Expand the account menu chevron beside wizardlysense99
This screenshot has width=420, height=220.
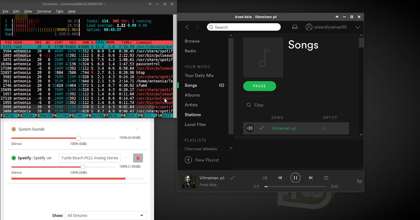point(358,27)
